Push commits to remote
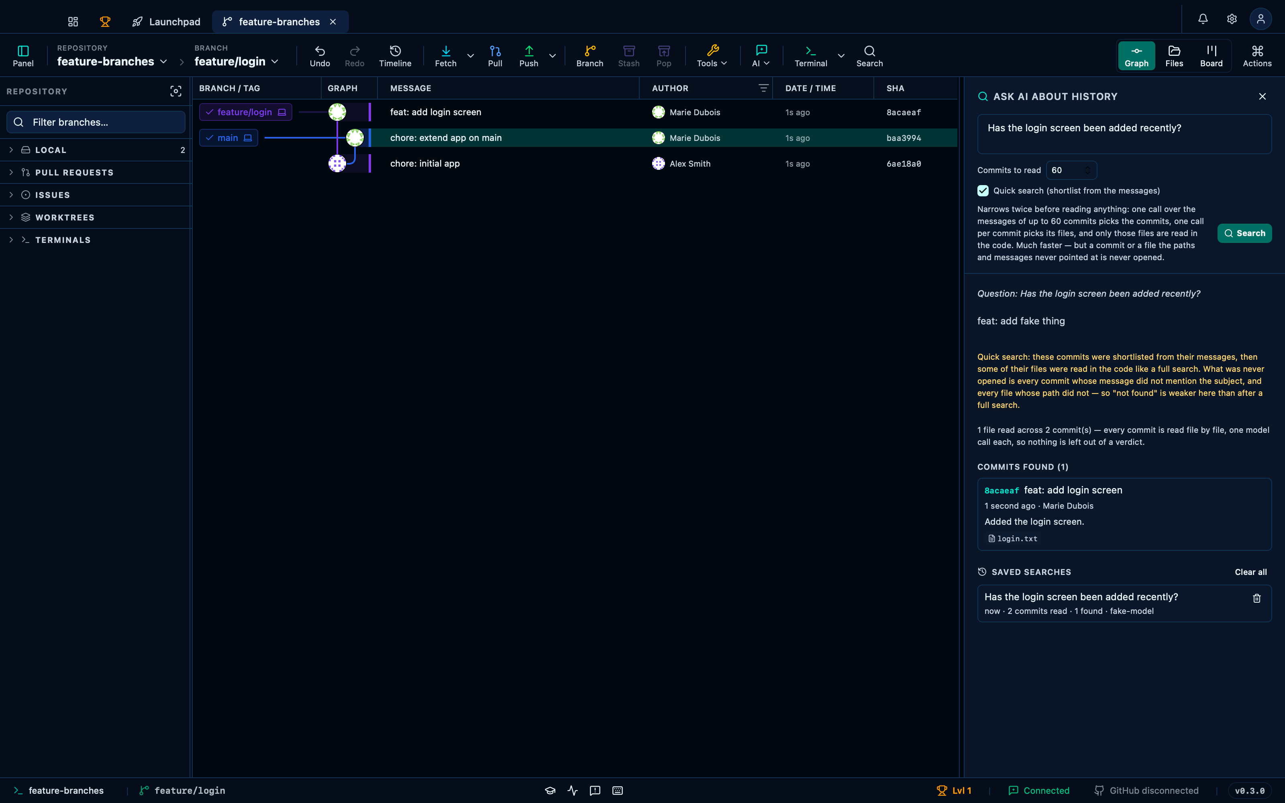 pyautogui.click(x=529, y=56)
